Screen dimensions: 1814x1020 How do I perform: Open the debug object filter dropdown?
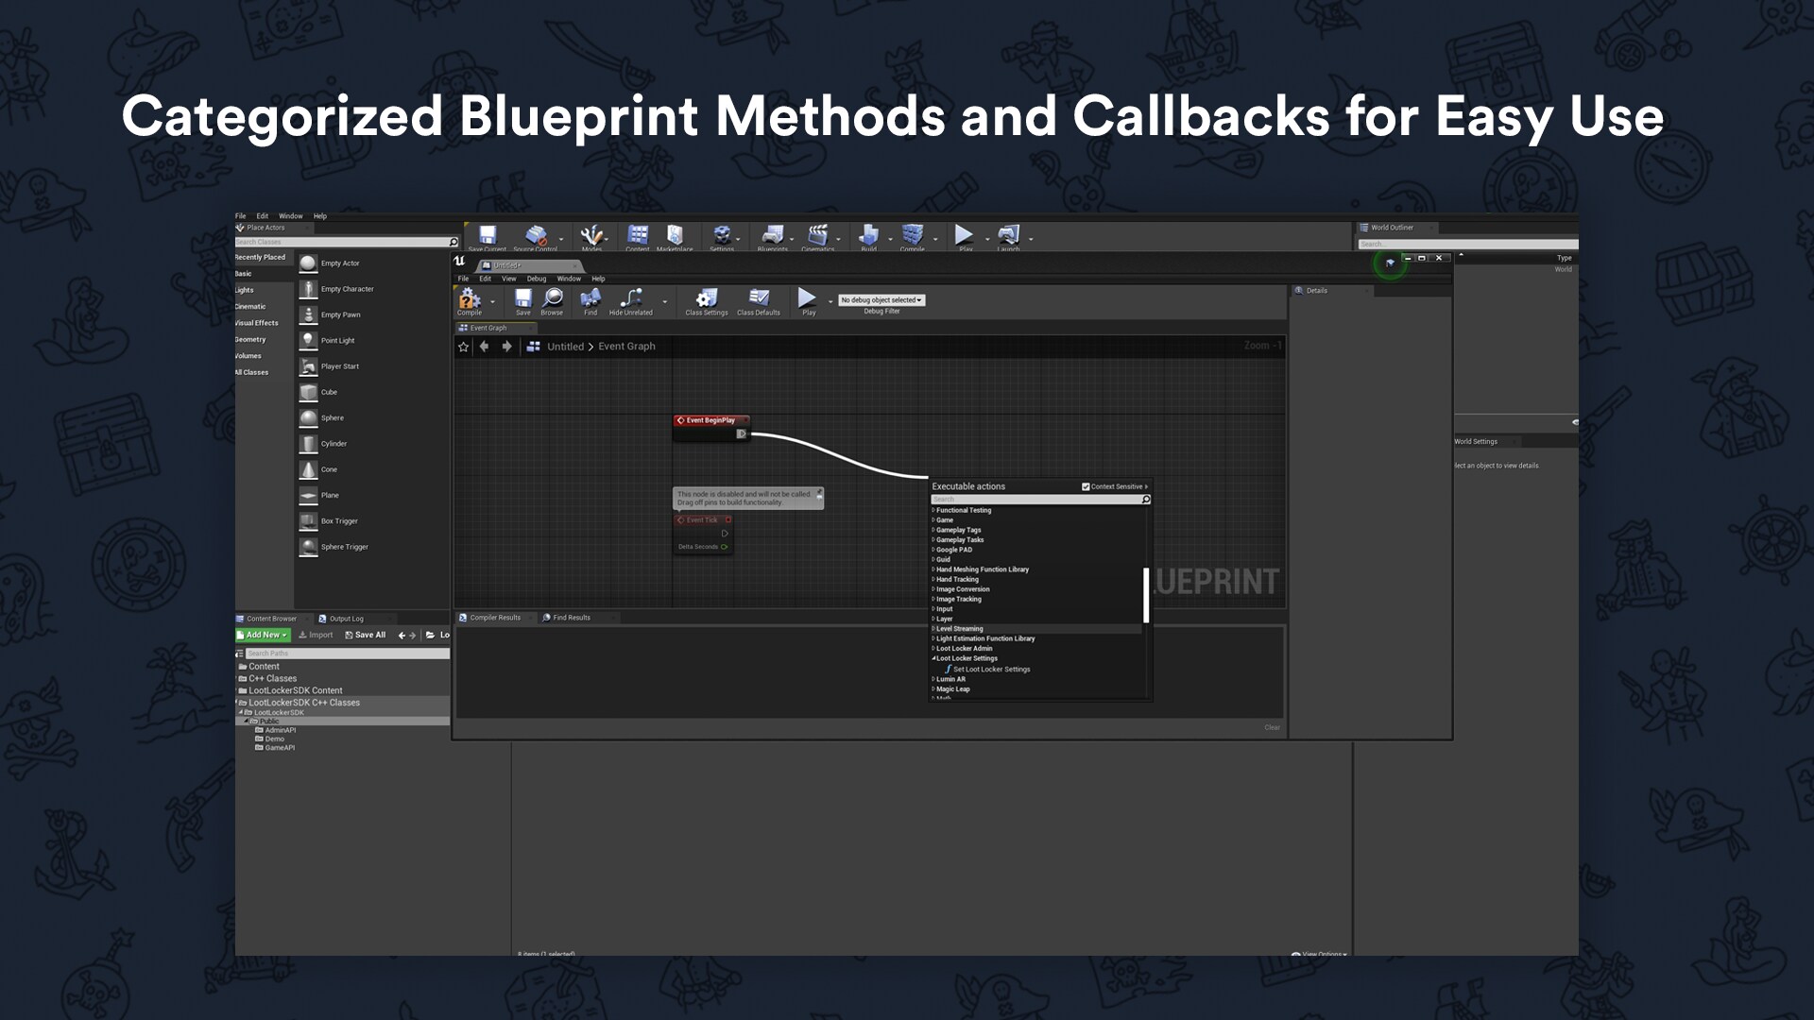[x=881, y=300]
